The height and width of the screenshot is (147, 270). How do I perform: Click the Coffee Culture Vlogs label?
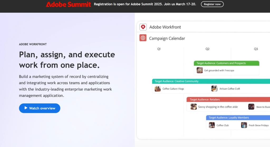(x=173, y=89)
